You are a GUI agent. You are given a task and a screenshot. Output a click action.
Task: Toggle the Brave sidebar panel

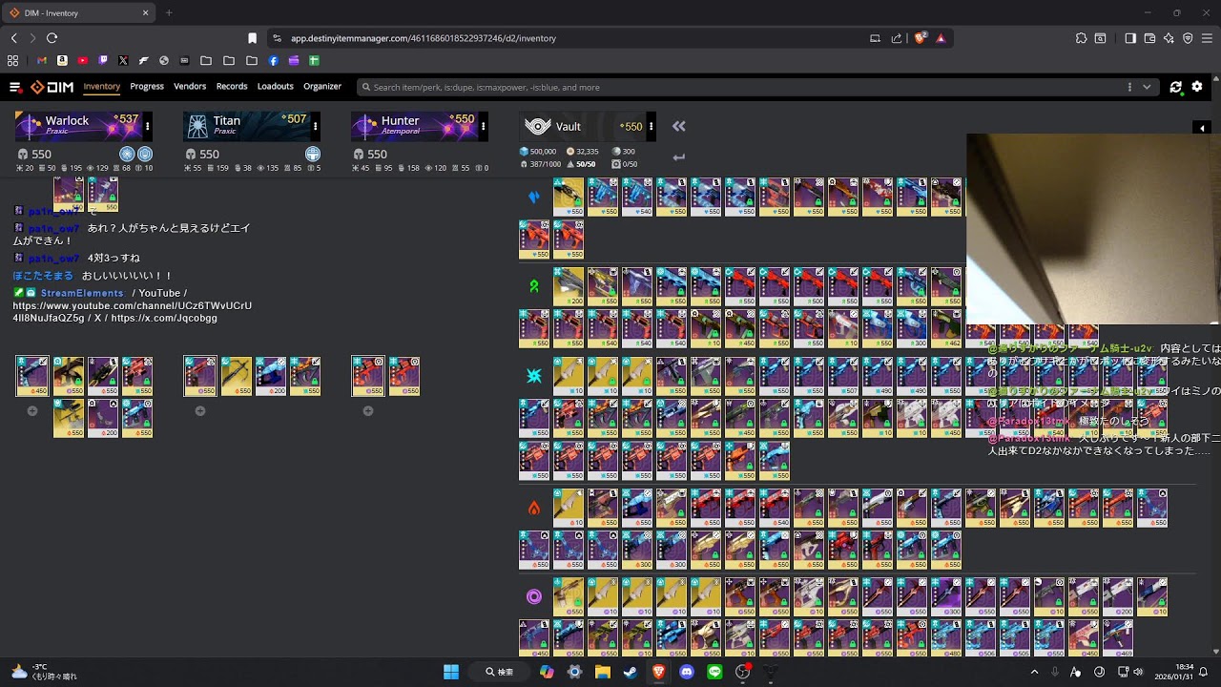point(1130,38)
